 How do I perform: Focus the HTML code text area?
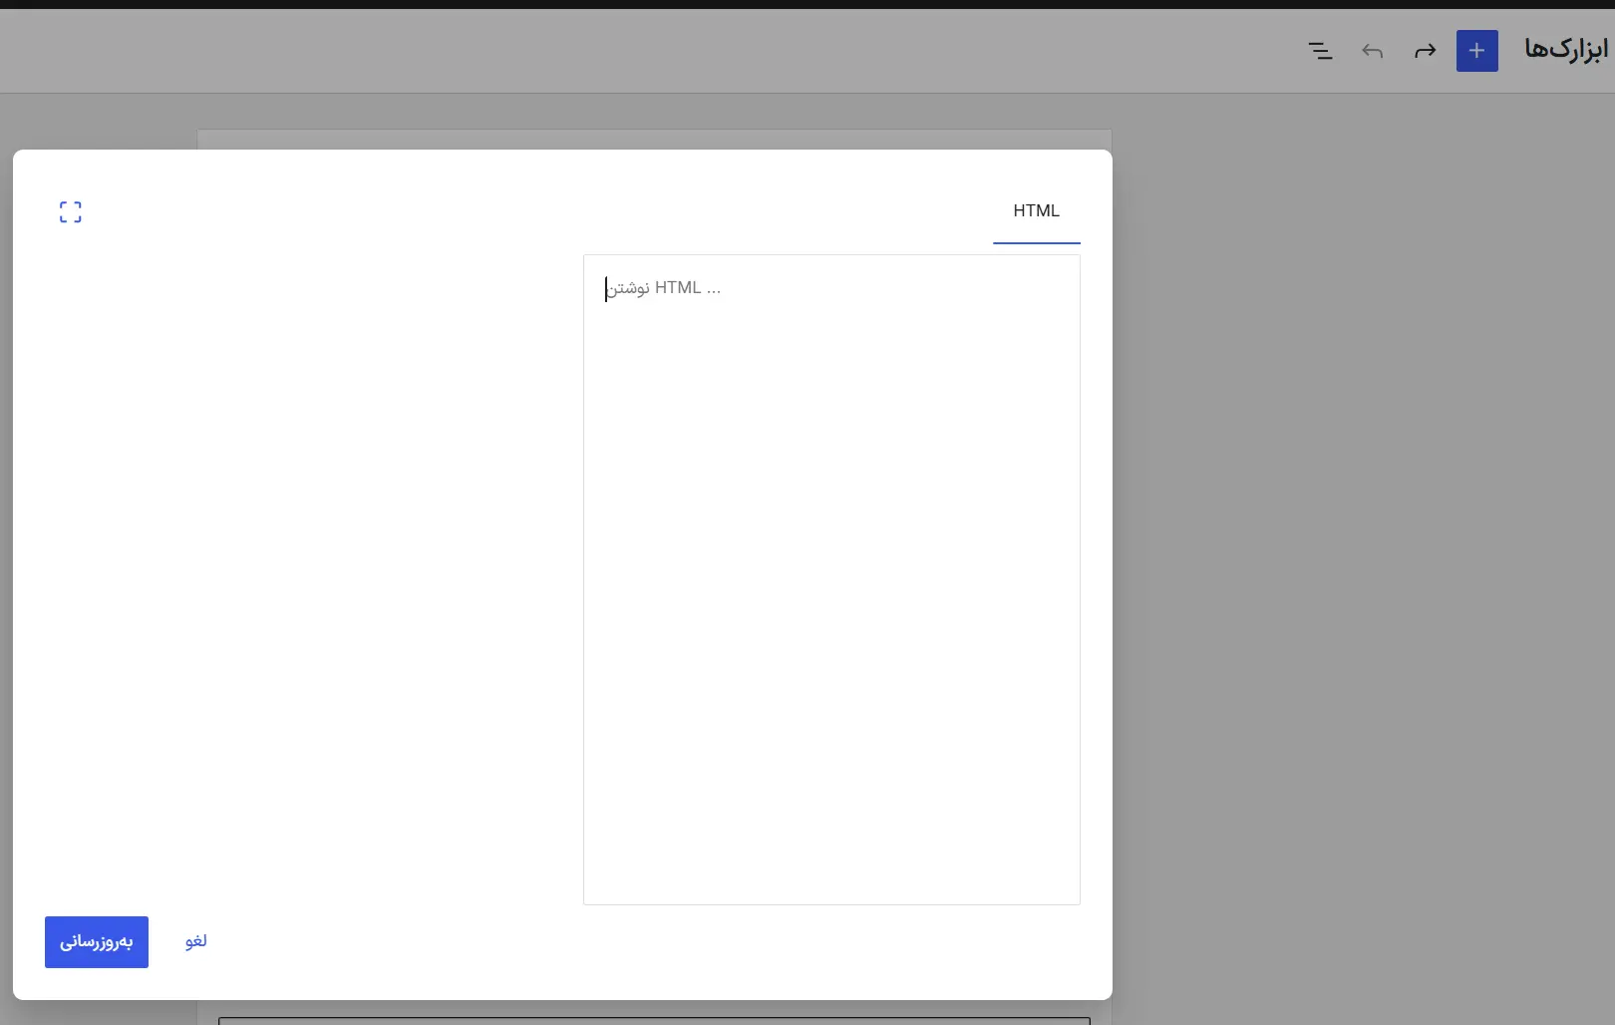[x=831, y=580]
